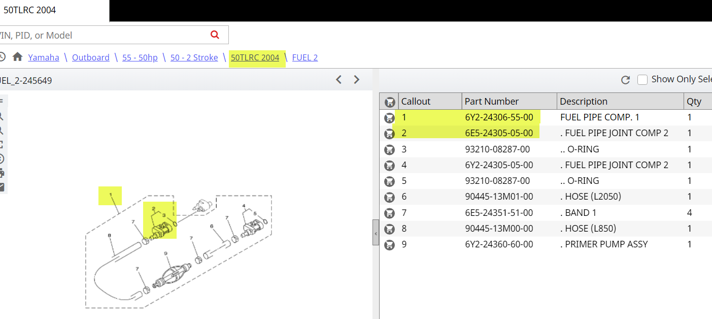Image resolution: width=712 pixels, height=319 pixels.
Task: Sort by the Description column header
Action: tap(620, 101)
